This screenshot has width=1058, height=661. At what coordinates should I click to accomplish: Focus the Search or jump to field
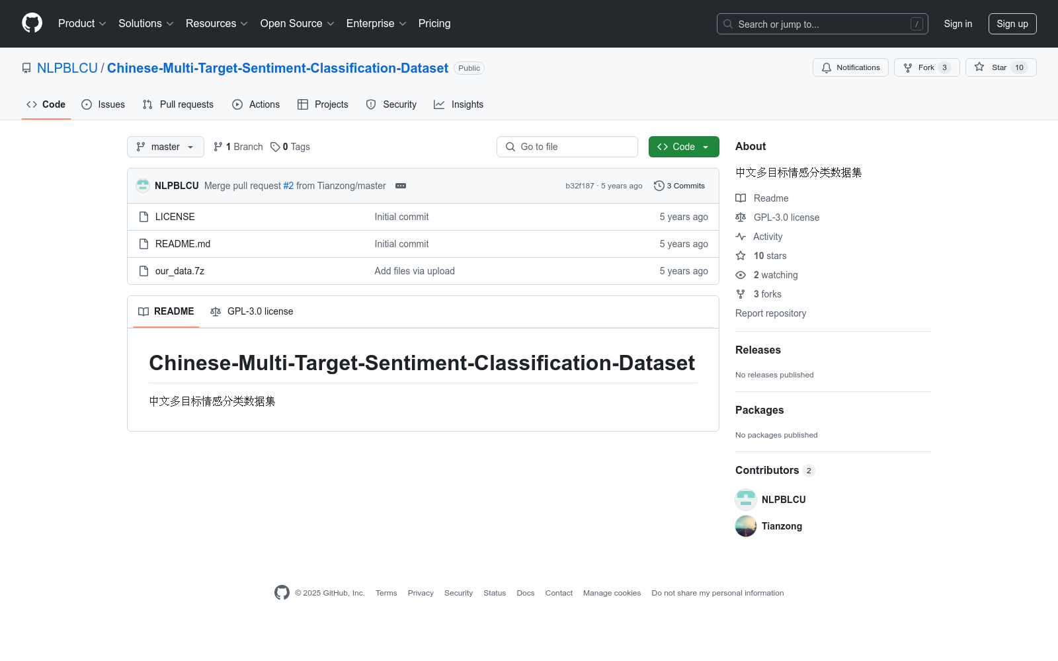pos(822,24)
